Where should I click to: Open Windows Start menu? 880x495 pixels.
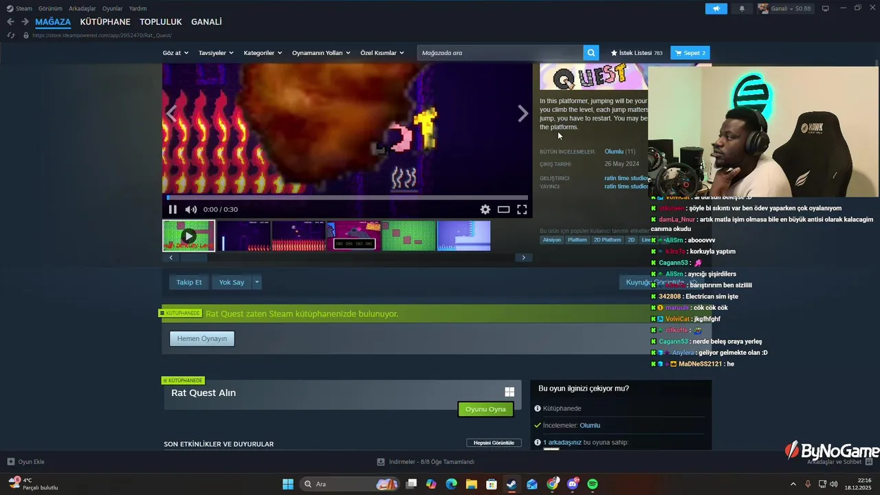click(288, 484)
